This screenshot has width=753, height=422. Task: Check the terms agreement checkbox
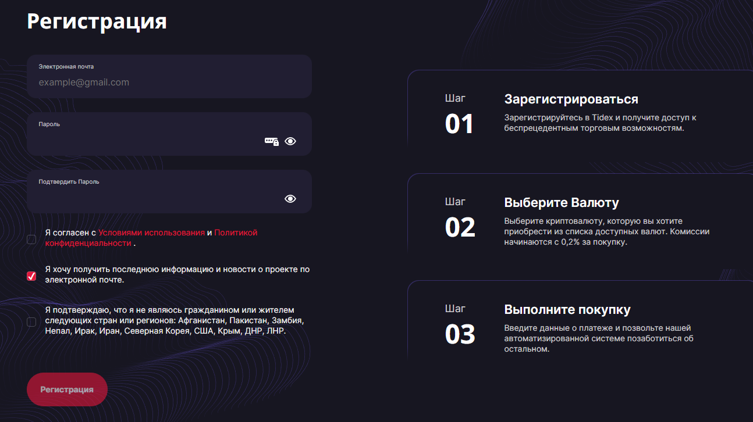31,239
